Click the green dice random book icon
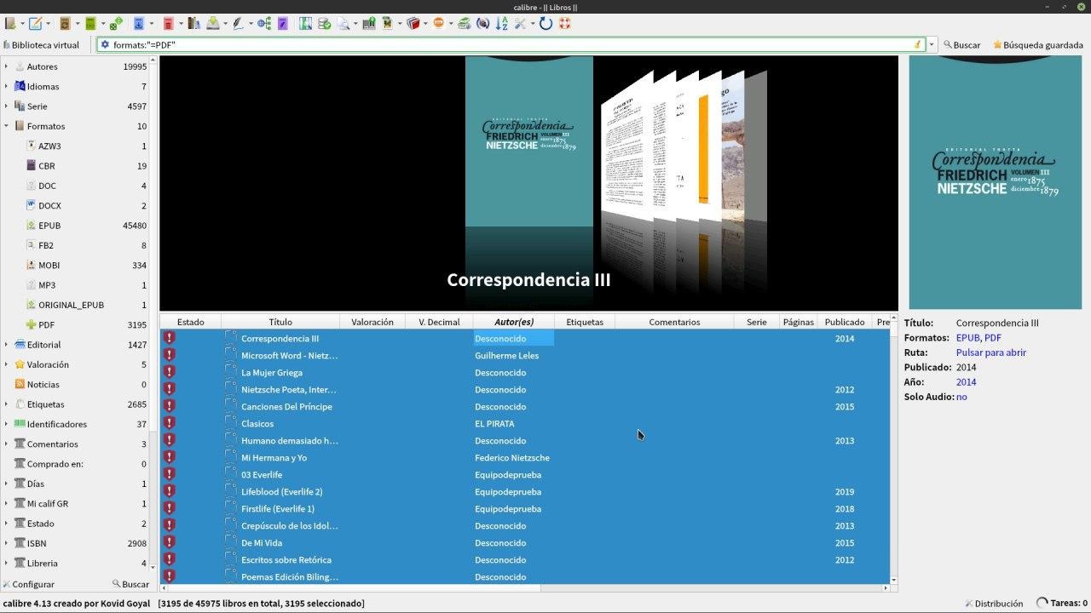1091x613 pixels. click(116, 24)
